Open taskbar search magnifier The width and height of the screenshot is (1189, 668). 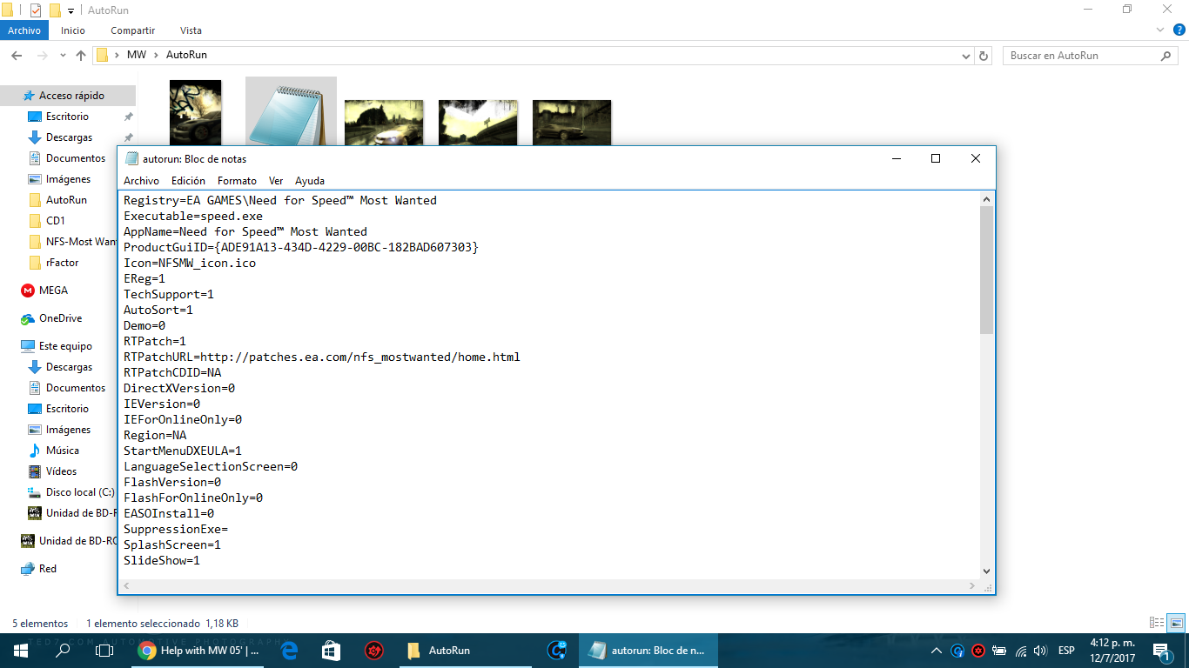pyautogui.click(x=63, y=651)
